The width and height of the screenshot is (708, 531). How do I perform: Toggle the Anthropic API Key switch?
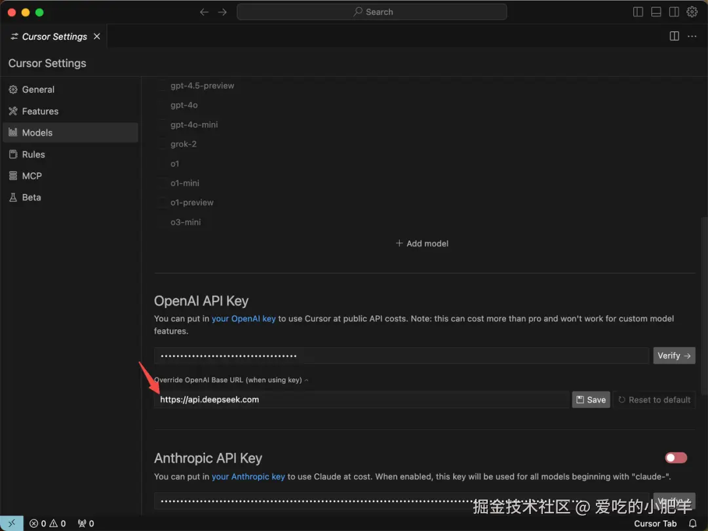coord(676,458)
